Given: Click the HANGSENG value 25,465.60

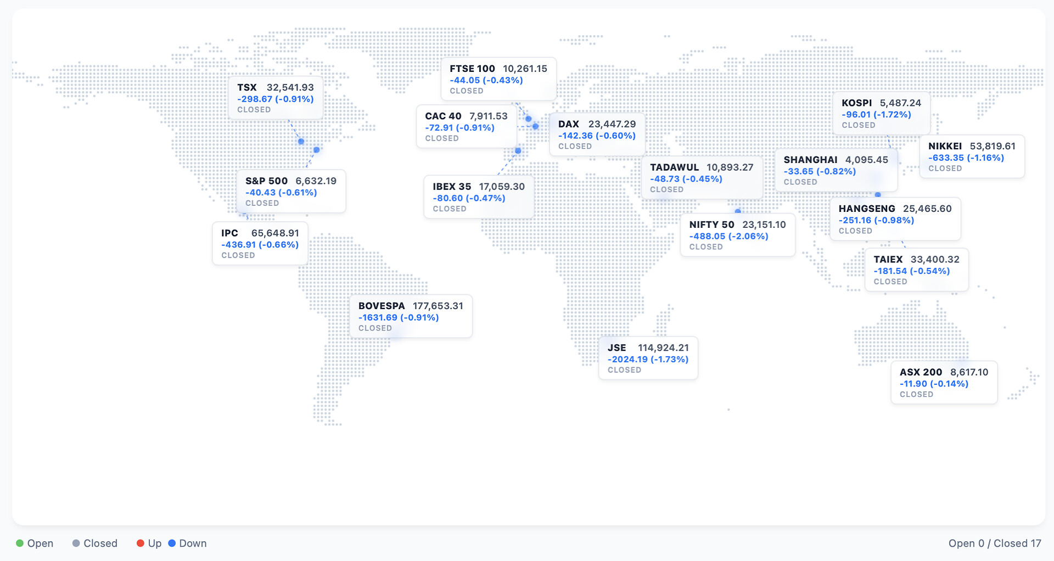Looking at the screenshot, I should tap(927, 209).
